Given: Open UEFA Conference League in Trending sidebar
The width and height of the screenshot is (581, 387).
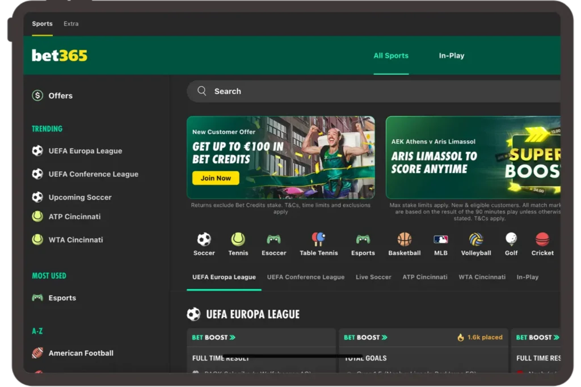Looking at the screenshot, I should [85, 174].
